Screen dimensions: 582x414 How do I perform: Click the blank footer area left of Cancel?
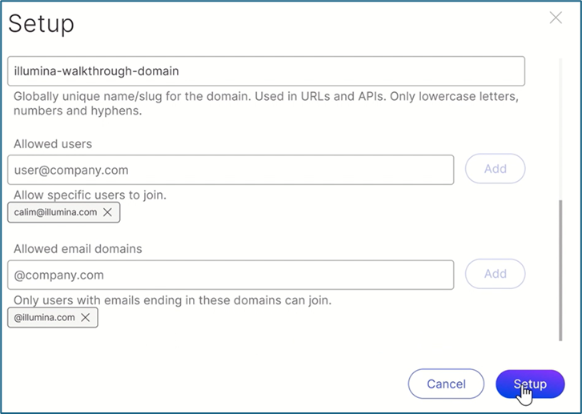point(200,384)
